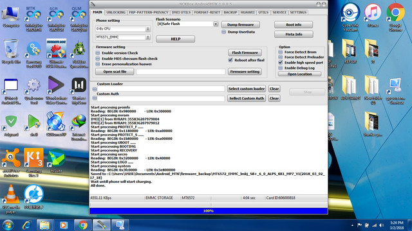Click Open scat file button

[115, 71]
